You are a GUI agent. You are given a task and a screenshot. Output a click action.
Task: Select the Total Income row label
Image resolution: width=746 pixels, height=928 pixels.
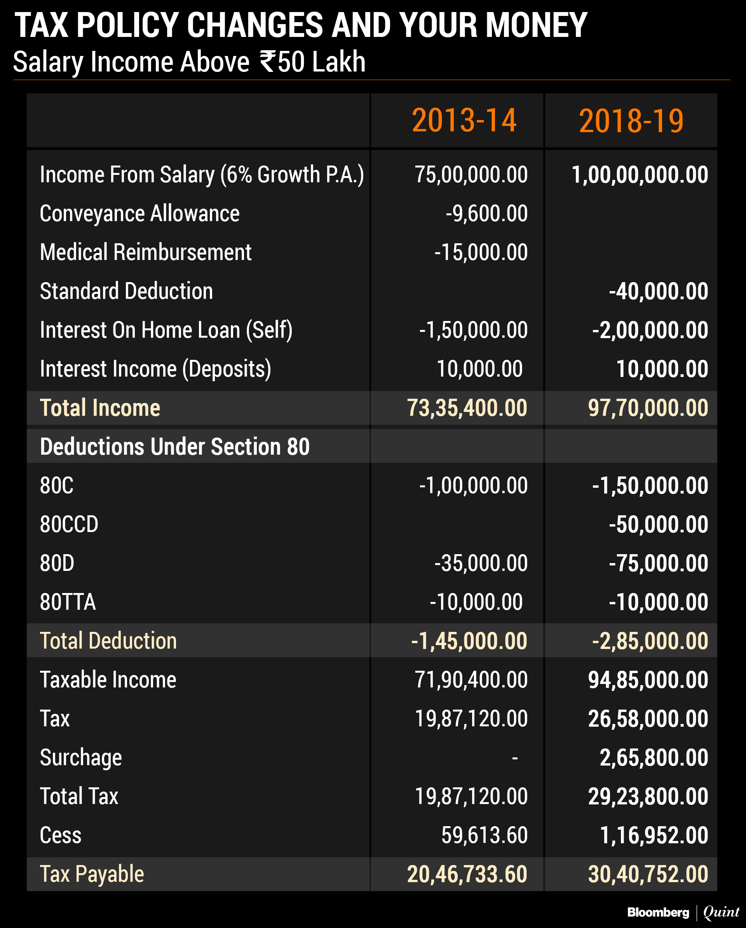[100, 408]
